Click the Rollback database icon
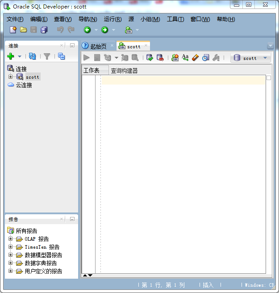 click(x=160, y=58)
